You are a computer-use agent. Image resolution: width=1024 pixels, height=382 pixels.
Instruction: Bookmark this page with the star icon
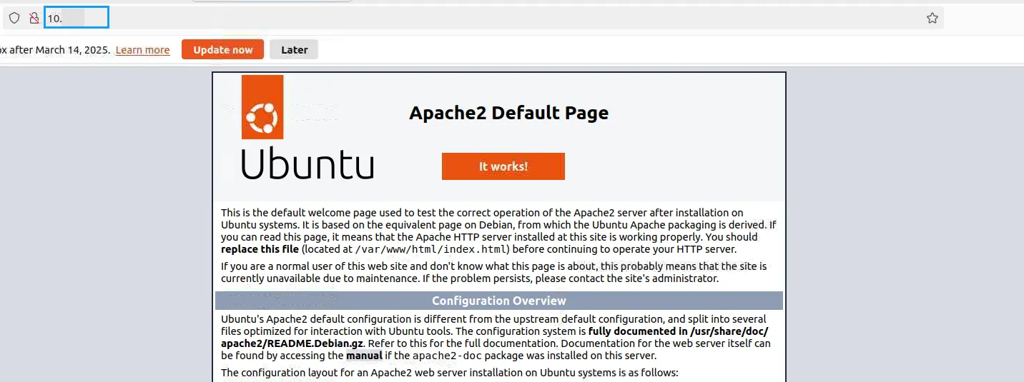pyautogui.click(x=932, y=19)
